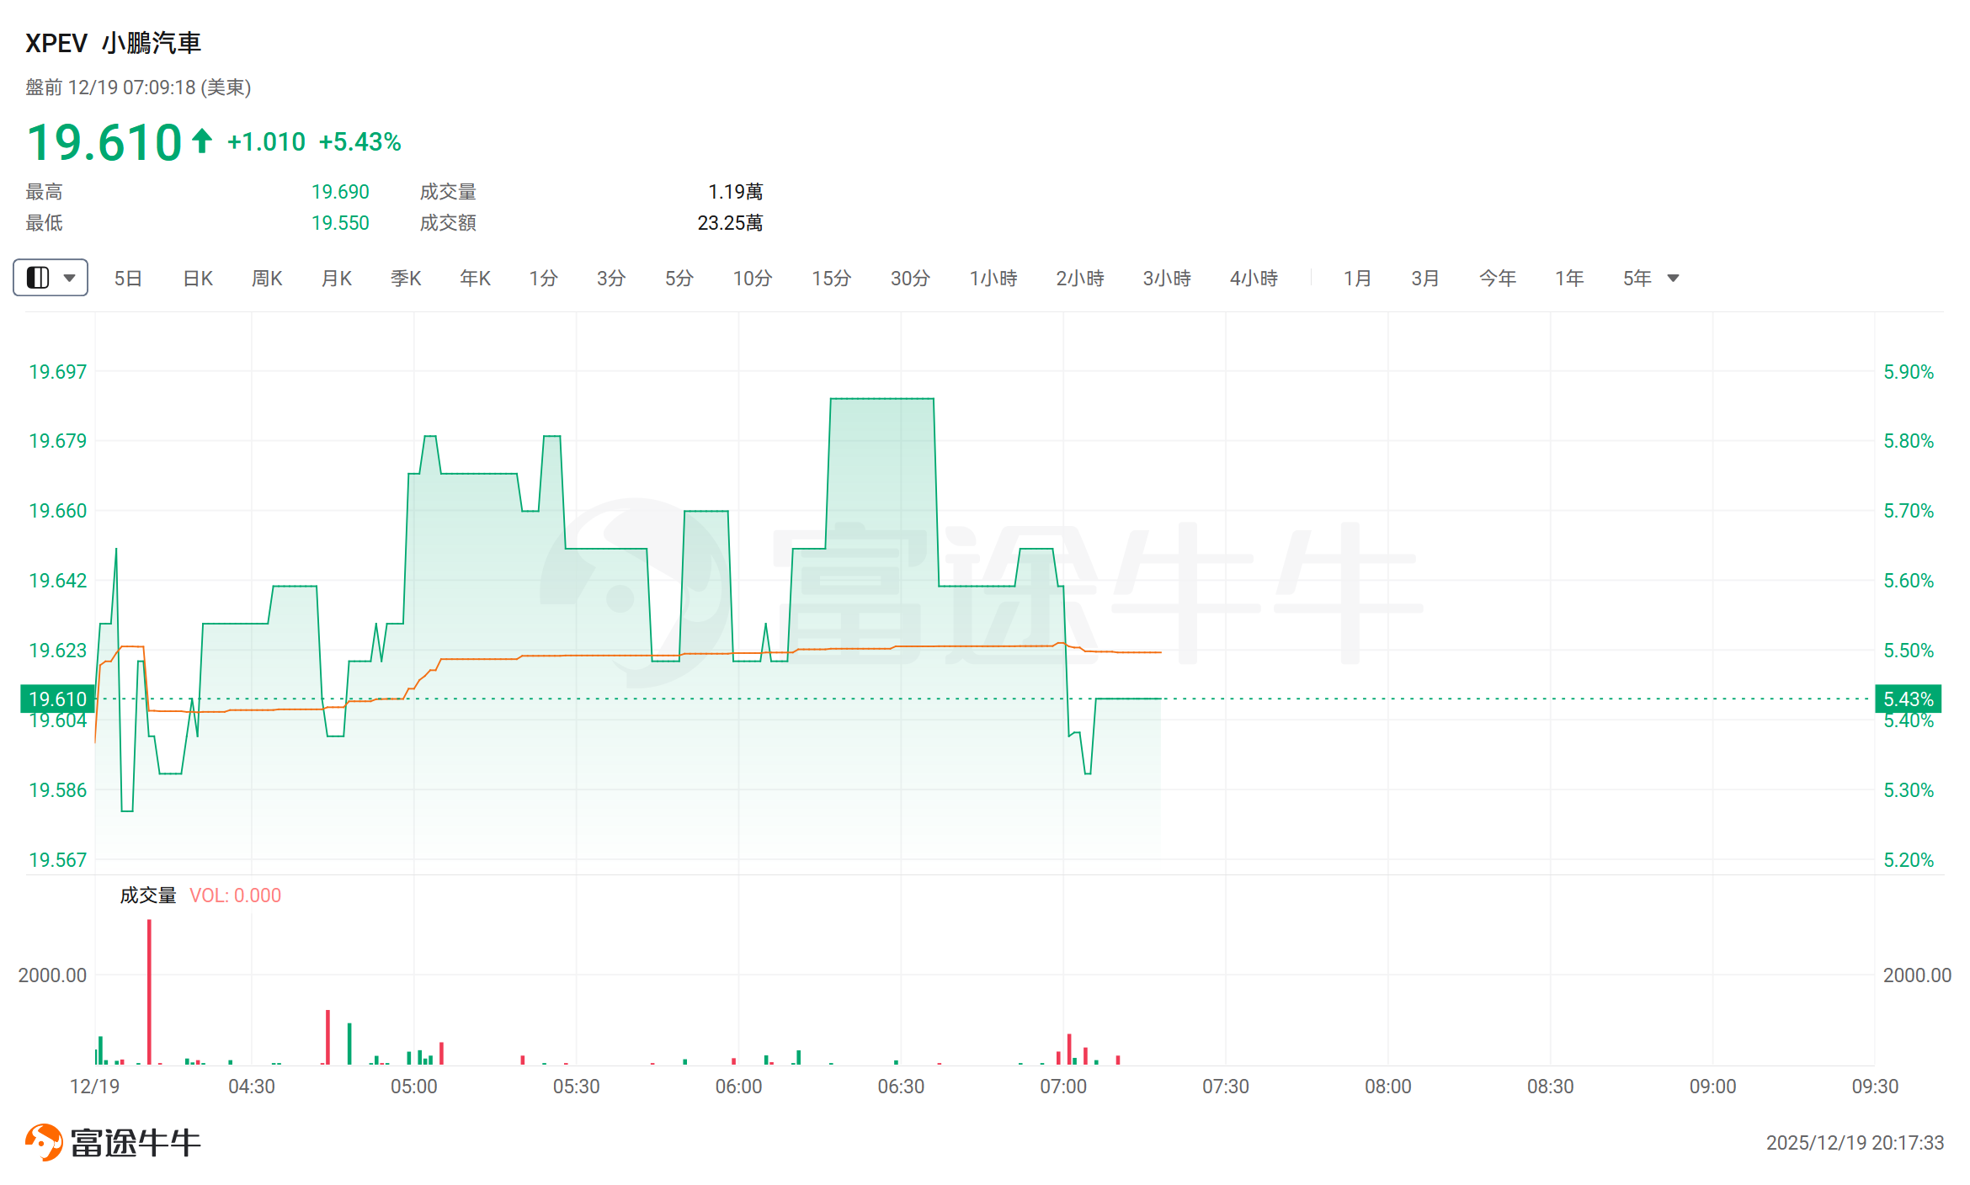Open the chart type dropdown arrow

tap(70, 278)
